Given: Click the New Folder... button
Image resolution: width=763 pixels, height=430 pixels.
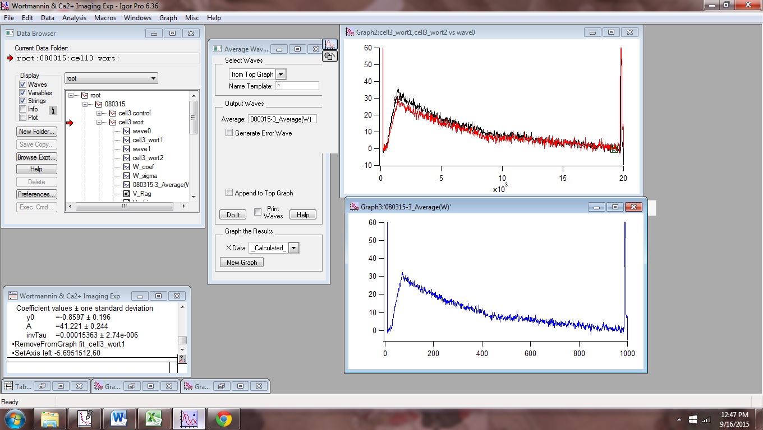Looking at the screenshot, I should [x=37, y=132].
